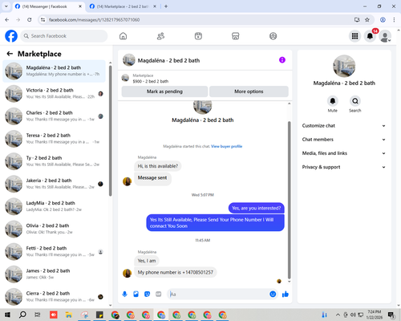
Task: Open the View buyer profile link
Action: tap(226, 146)
